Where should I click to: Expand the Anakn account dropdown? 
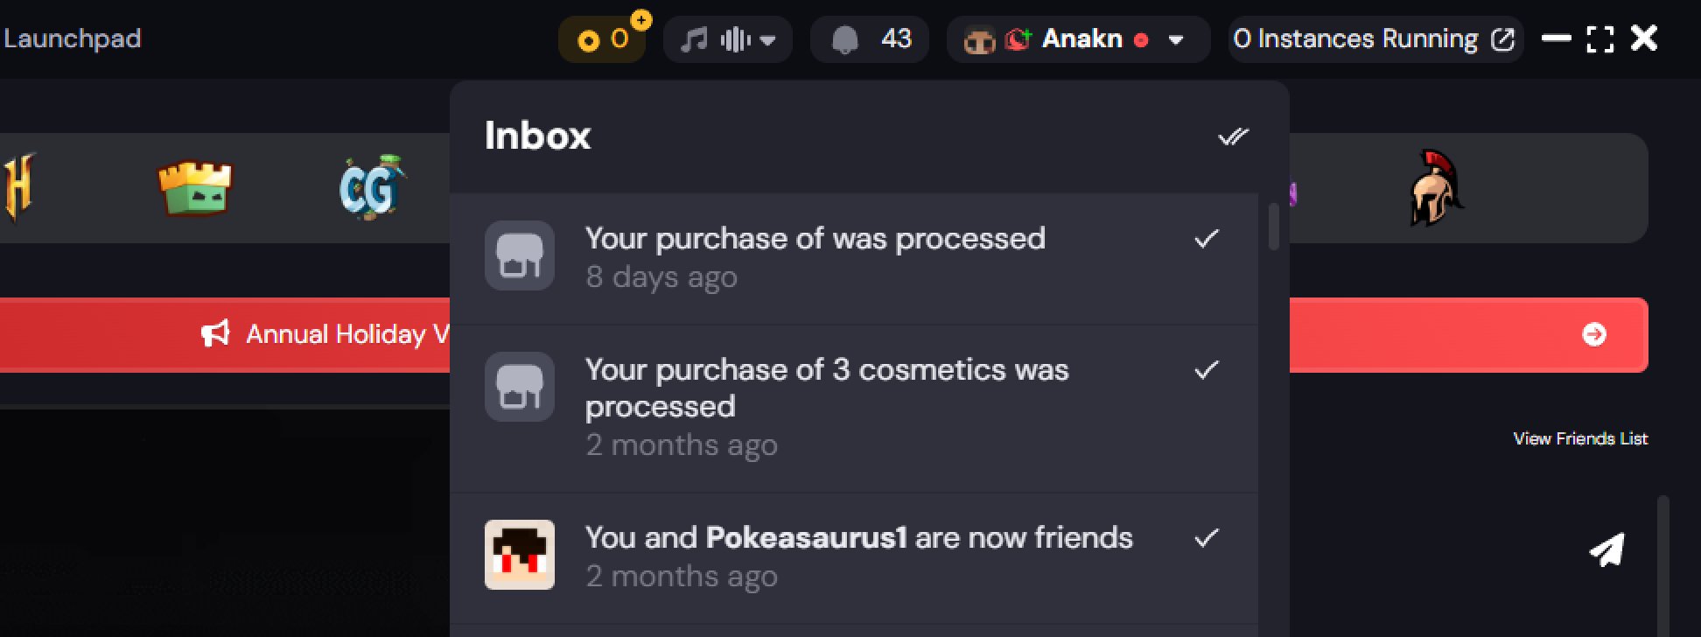pos(1176,39)
